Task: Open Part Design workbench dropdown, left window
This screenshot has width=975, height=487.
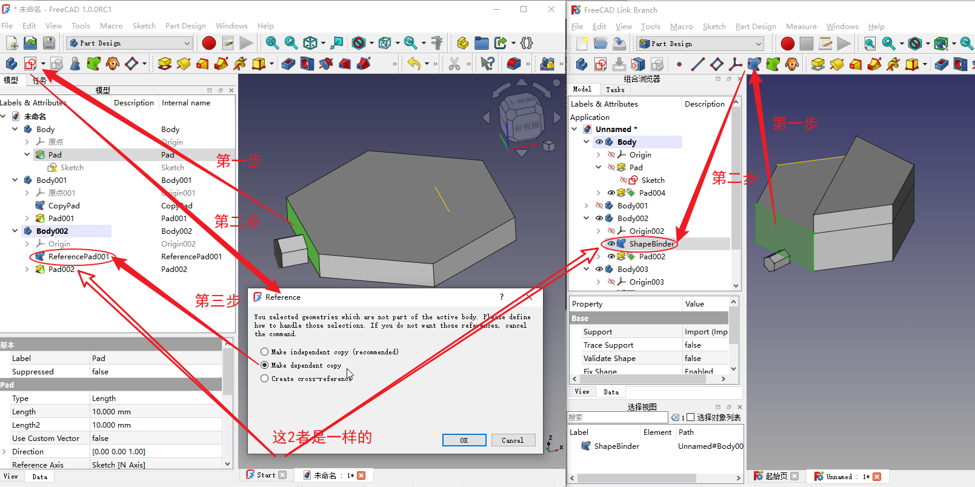Action: (130, 43)
